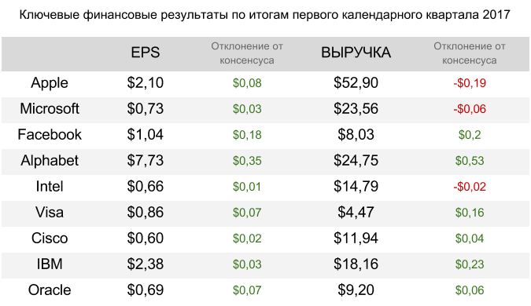Click the Intel company name

[50, 187]
